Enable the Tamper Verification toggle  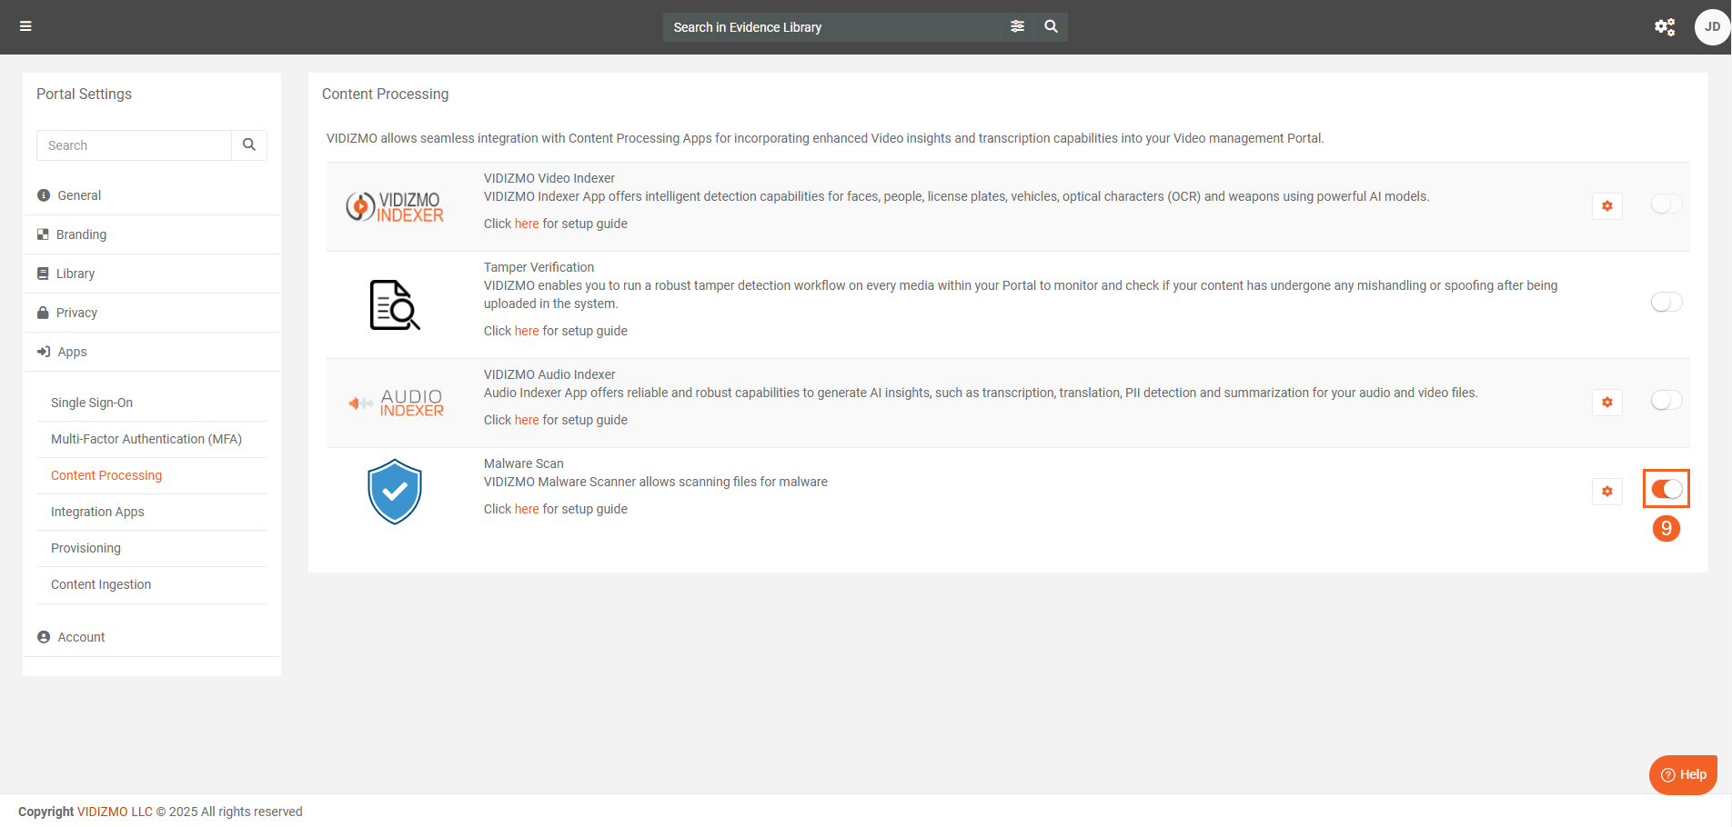1666,303
